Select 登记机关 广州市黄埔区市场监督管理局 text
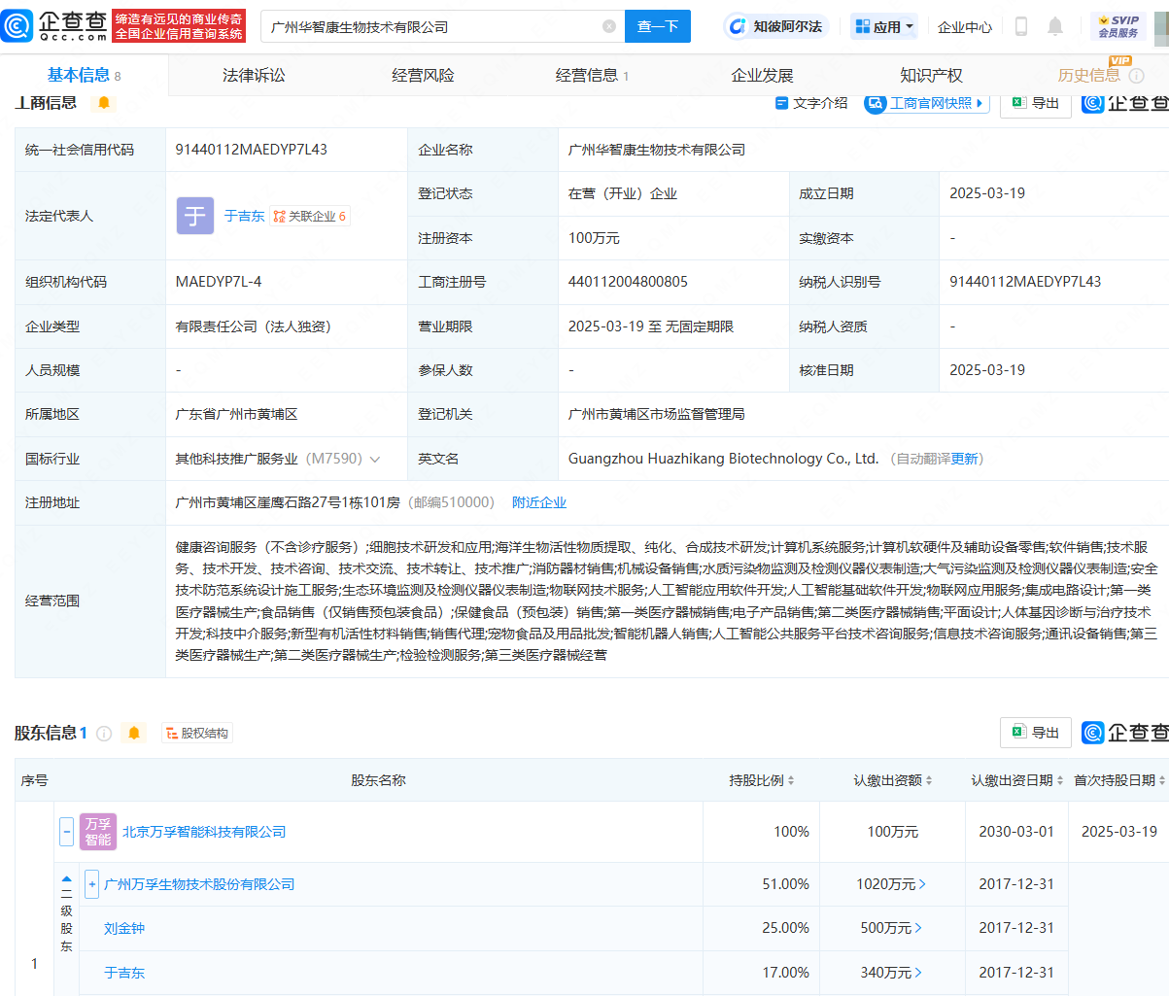 657,414
